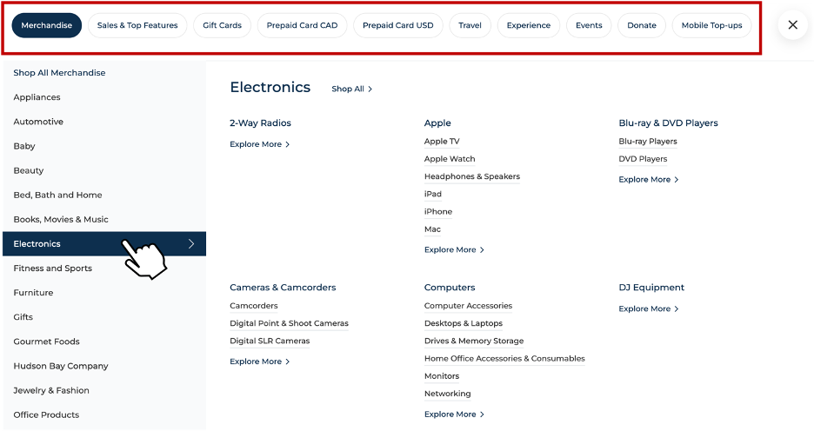Viewport: 814px width, 431px height.
Task: Select Computer Accessories link
Action: pos(468,306)
